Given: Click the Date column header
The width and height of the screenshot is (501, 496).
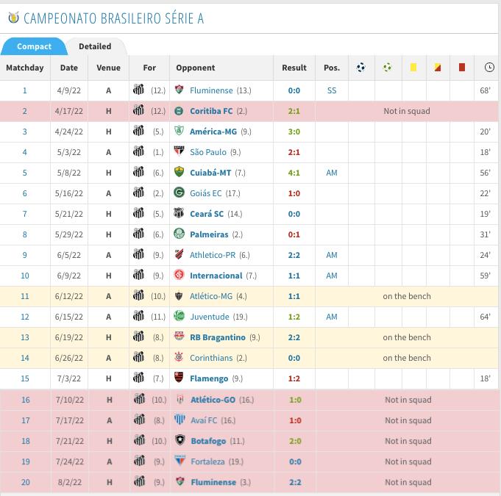Looking at the screenshot, I should [69, 68].
